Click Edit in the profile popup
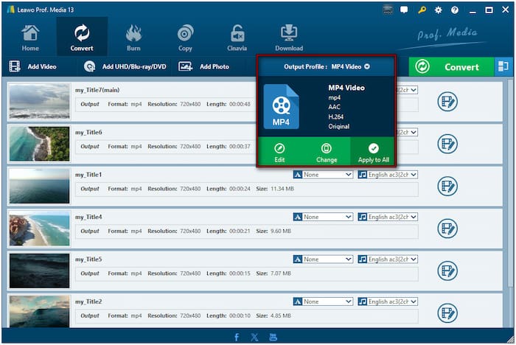 [279, 153]
